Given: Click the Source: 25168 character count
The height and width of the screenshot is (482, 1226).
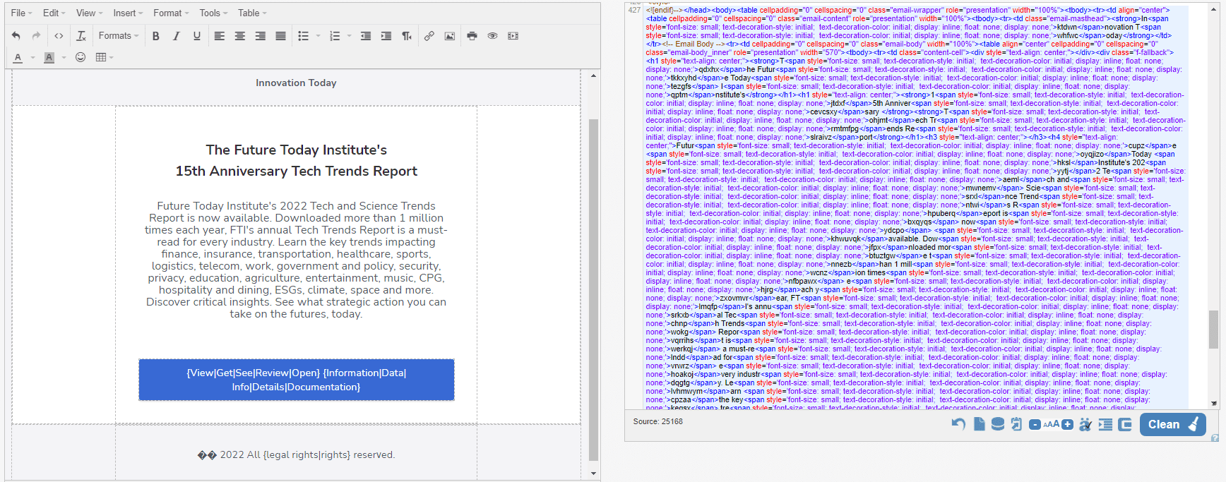Looking at the screenshot, I should 657,421.
